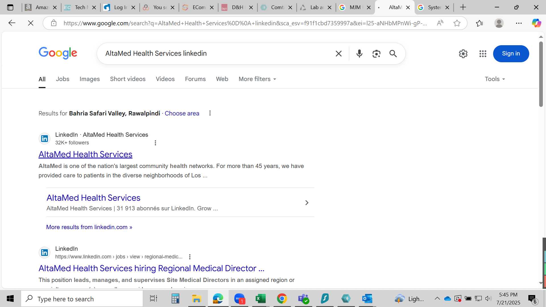Expand the More filters dropdown
This screenshot has width=546, height=307.
coord(257,79)
